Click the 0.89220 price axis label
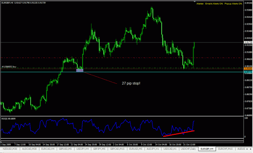Viewport: 253px width, 153px height. [x=249, y=80]
